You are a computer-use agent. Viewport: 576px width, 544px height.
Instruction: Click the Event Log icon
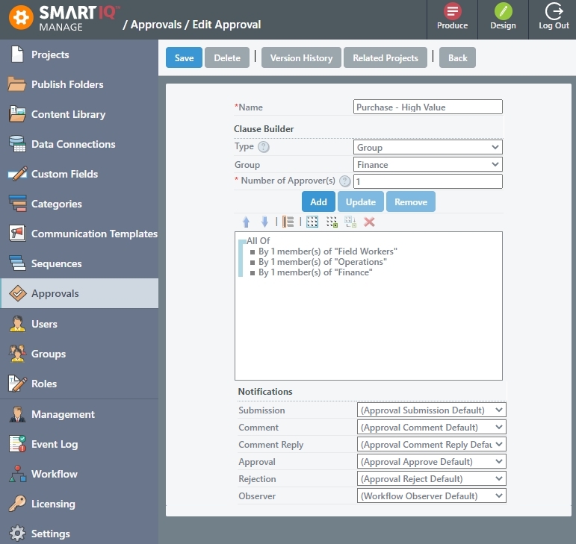[x=17, y=444]
